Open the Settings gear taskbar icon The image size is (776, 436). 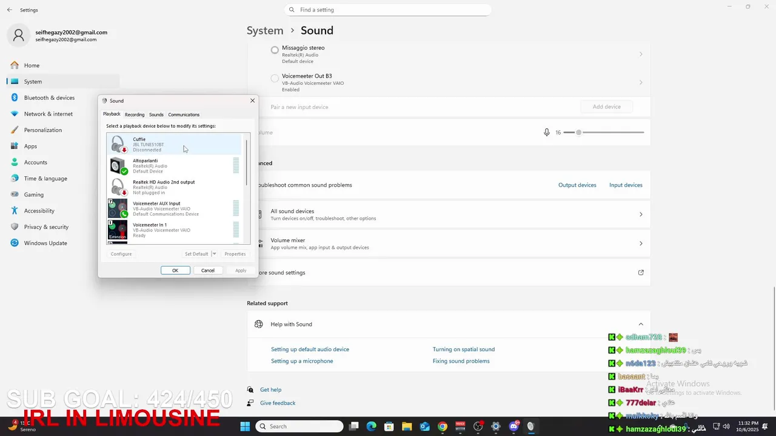click(496, 426)
